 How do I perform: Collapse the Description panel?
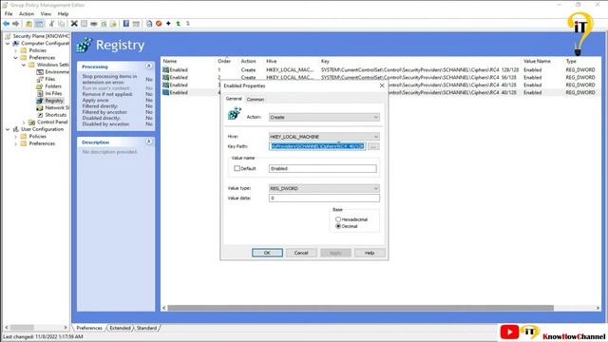pyautogui.click(x=148, y=142)
